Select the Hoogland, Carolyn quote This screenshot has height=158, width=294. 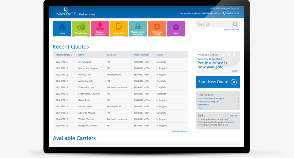point(121,125)
